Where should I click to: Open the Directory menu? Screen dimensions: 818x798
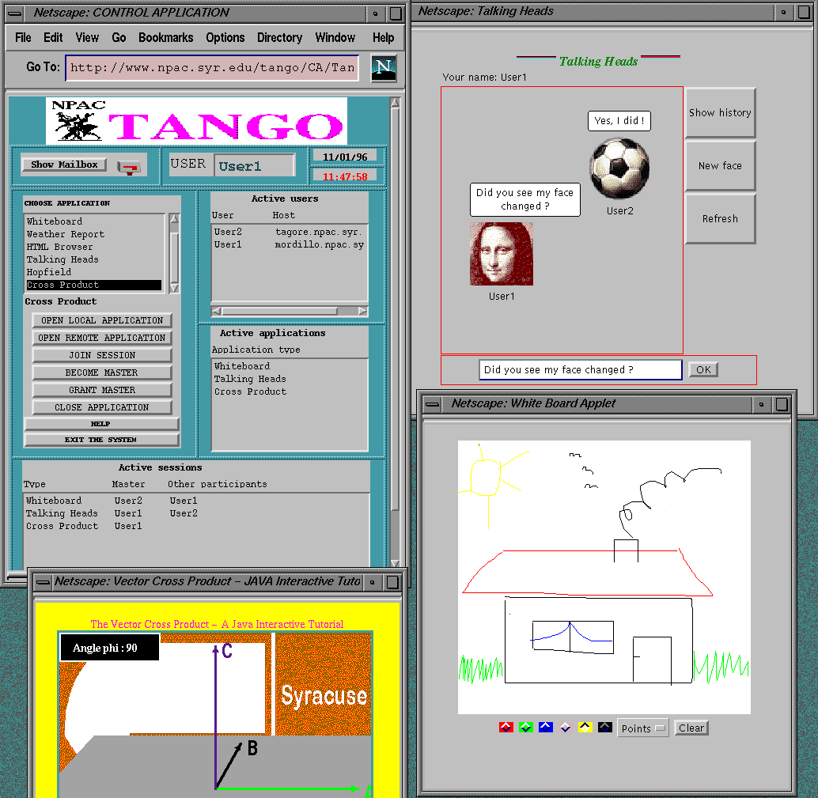[279, 37]
